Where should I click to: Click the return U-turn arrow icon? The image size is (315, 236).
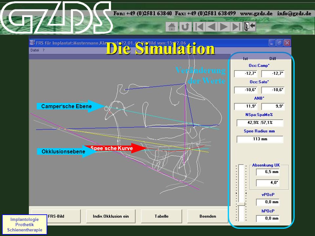pyautogui.click(x=185, y=27)
